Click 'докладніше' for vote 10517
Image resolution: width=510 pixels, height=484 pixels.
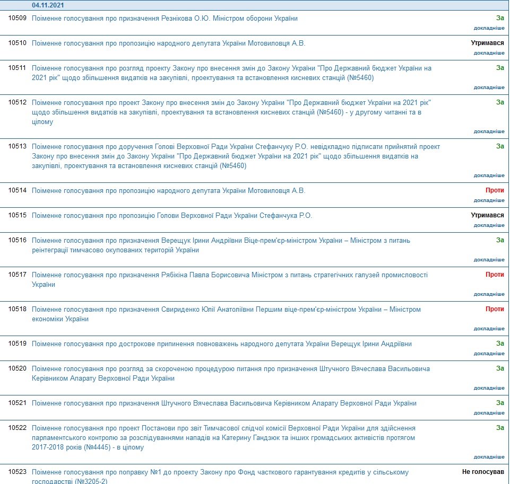click(x=489, y=294)
